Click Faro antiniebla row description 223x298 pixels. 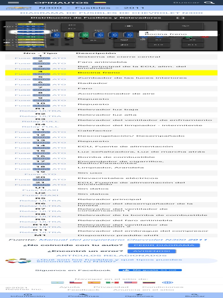point(102,62)
